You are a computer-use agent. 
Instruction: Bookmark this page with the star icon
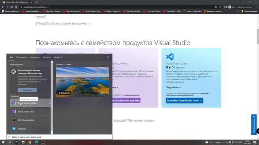click(x=220, y=7)
